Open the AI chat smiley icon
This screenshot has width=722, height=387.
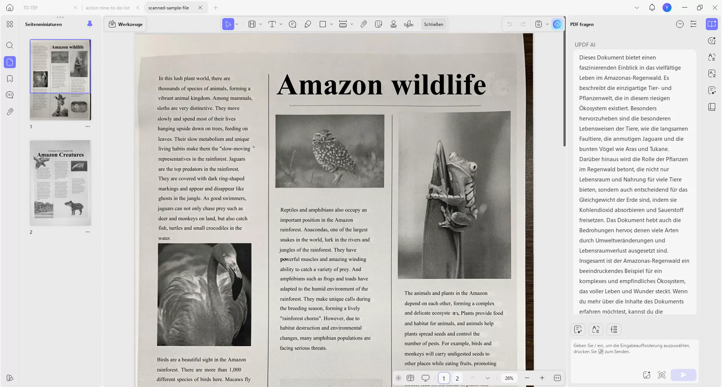coord(712,41)
